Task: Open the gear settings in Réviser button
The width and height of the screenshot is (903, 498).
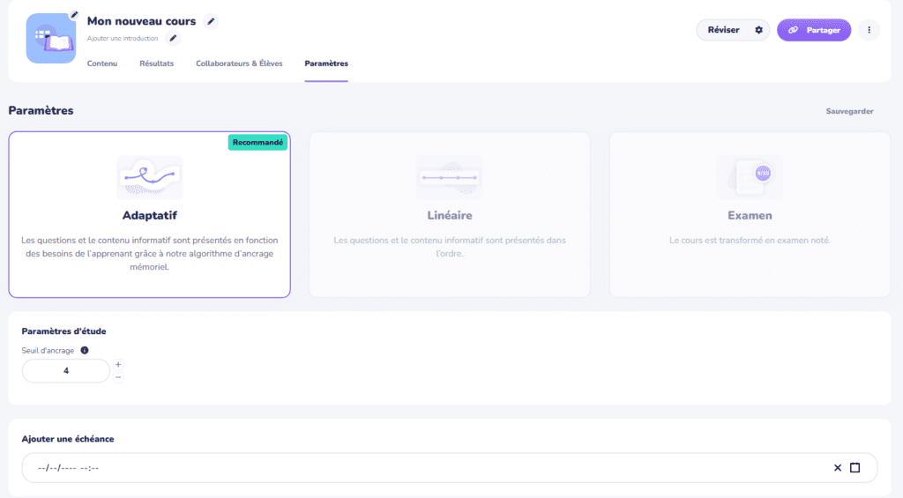Action: click(758, 30)
